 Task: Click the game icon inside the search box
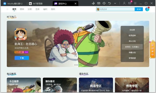(x=98, y=9)
